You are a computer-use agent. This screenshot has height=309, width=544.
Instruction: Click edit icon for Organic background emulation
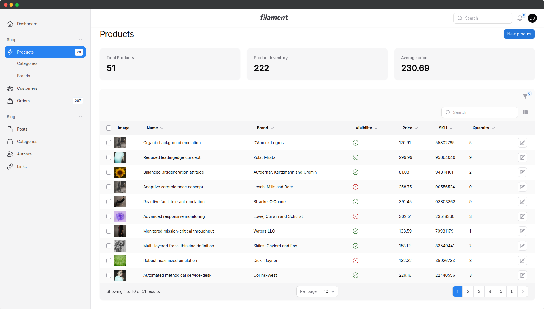click(522, 143)
